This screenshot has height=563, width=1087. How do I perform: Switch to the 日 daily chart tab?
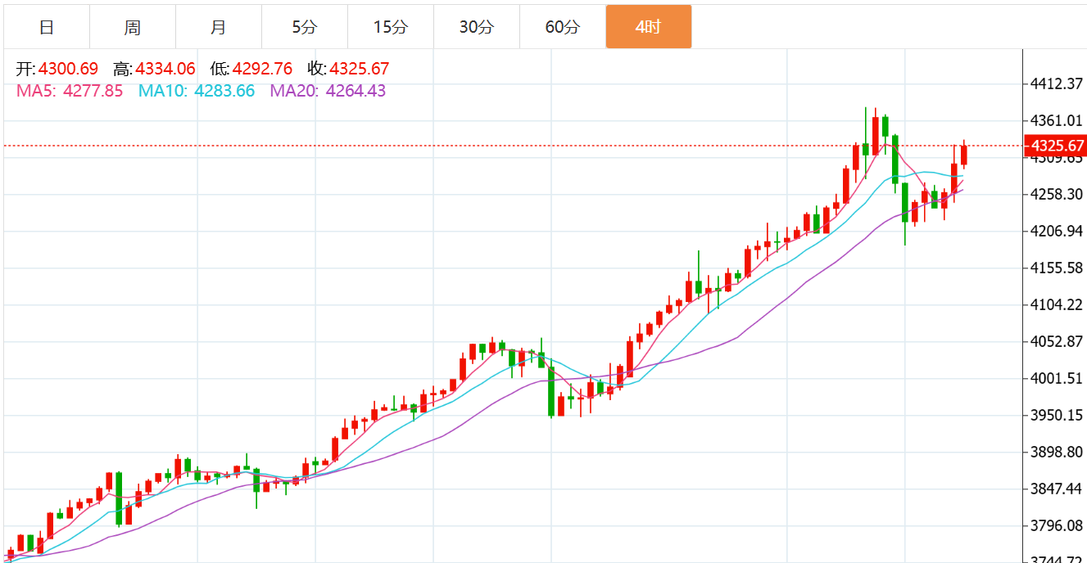point(47,27)
